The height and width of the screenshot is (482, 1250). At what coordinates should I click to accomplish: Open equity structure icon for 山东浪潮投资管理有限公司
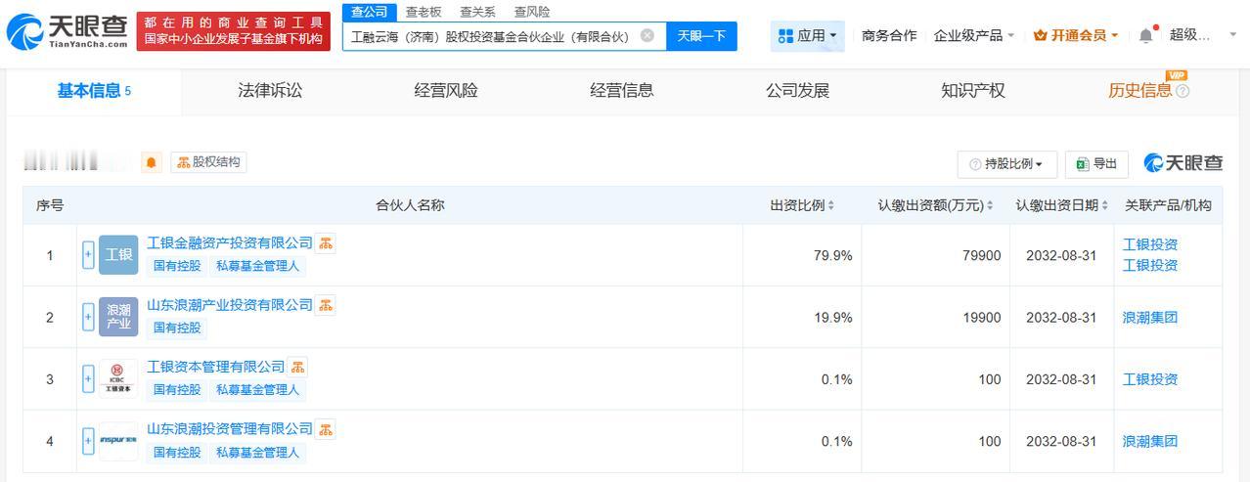[326, 429]
